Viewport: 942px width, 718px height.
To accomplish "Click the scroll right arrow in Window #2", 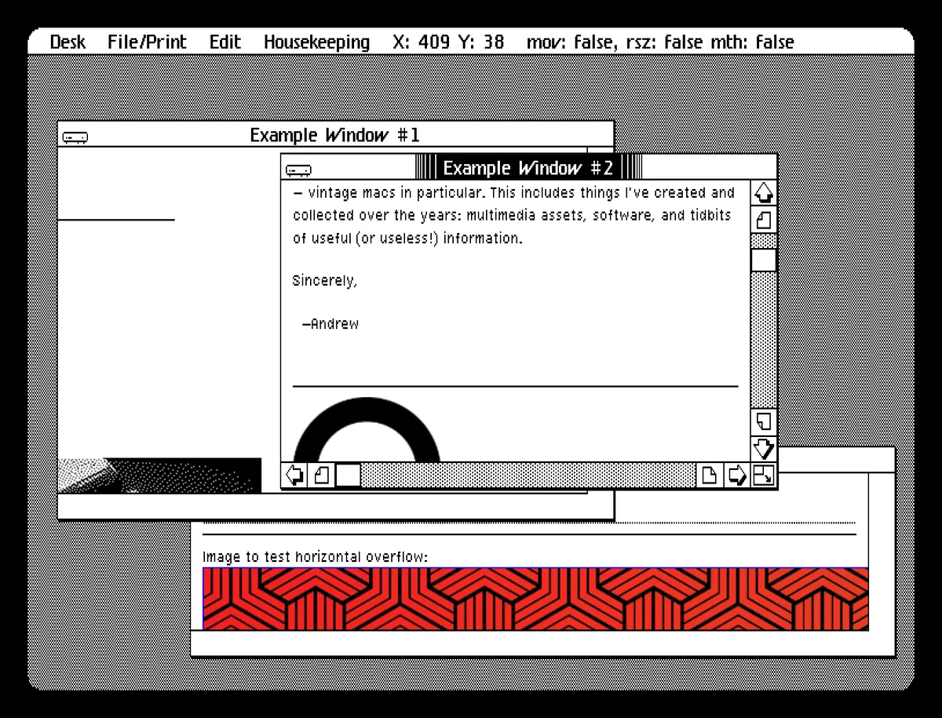I will (736, 475).
